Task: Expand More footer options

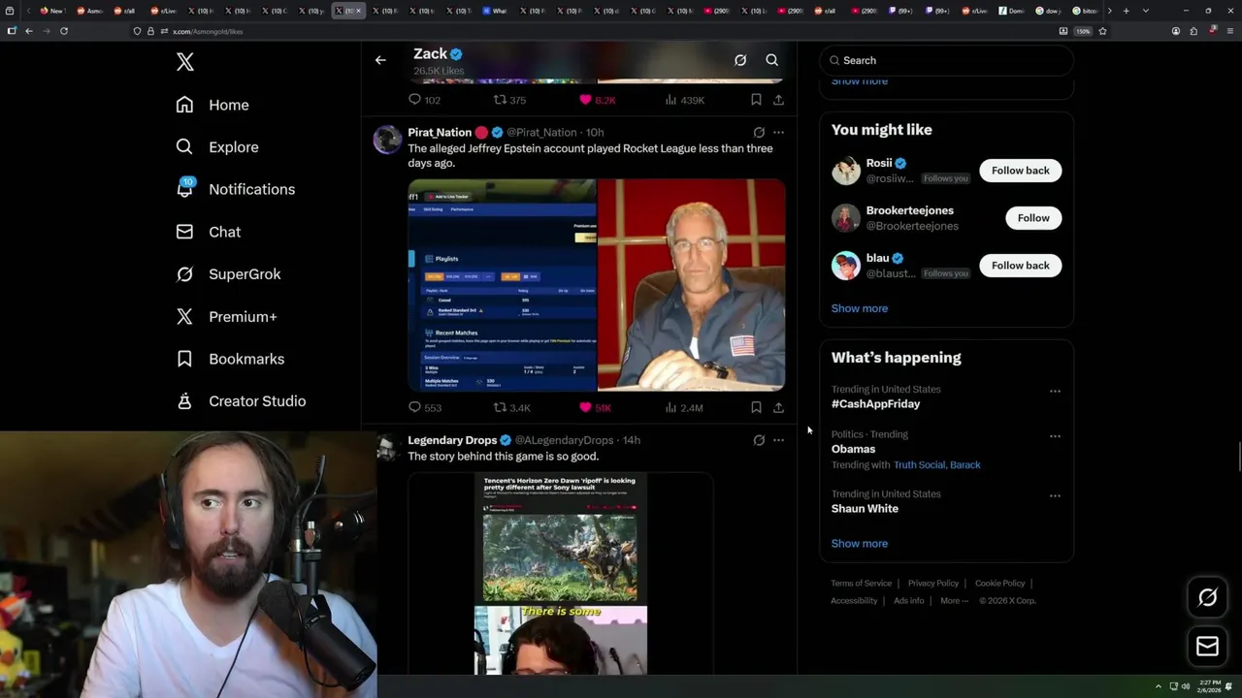Action: click(954, 601)
